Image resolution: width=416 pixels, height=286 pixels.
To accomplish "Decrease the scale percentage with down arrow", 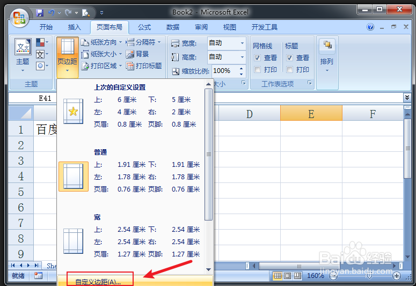I will pyautogui.click(x=241, y=74).
